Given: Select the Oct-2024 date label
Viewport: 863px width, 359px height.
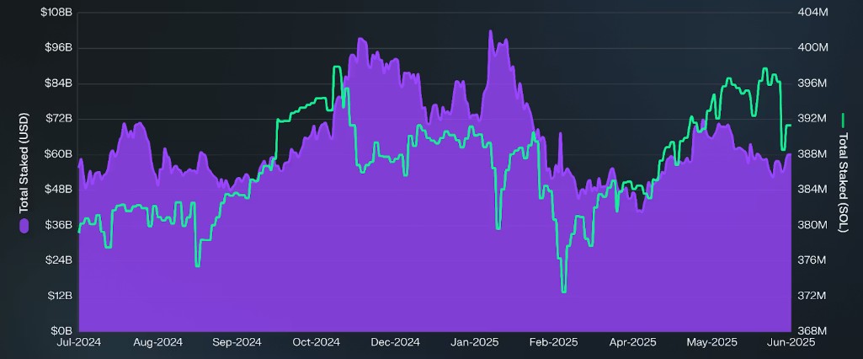Looking at the screenshot, I should (316, 342).
